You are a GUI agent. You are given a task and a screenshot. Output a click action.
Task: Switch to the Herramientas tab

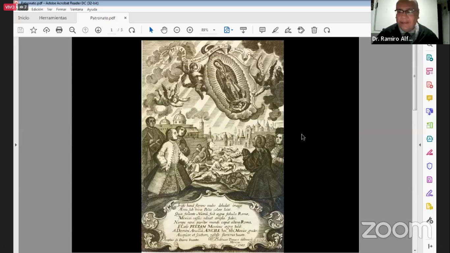pos(53,18)
